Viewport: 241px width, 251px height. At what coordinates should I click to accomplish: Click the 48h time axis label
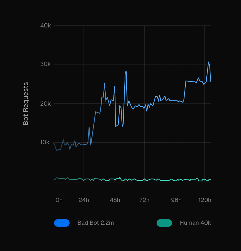click(x=115, y=200)
